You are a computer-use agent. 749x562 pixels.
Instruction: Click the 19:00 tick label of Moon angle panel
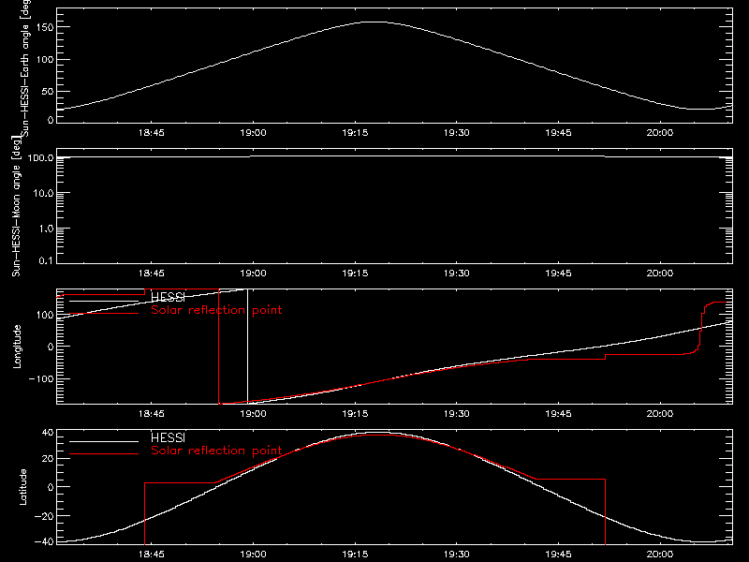pos(253,274)
